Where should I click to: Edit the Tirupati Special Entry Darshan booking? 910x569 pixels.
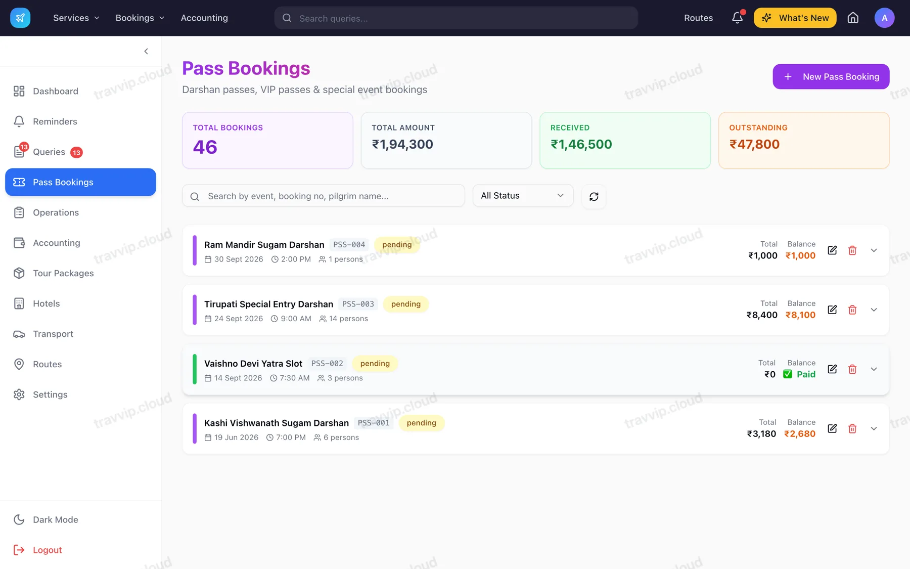click(x=832, y=310)
